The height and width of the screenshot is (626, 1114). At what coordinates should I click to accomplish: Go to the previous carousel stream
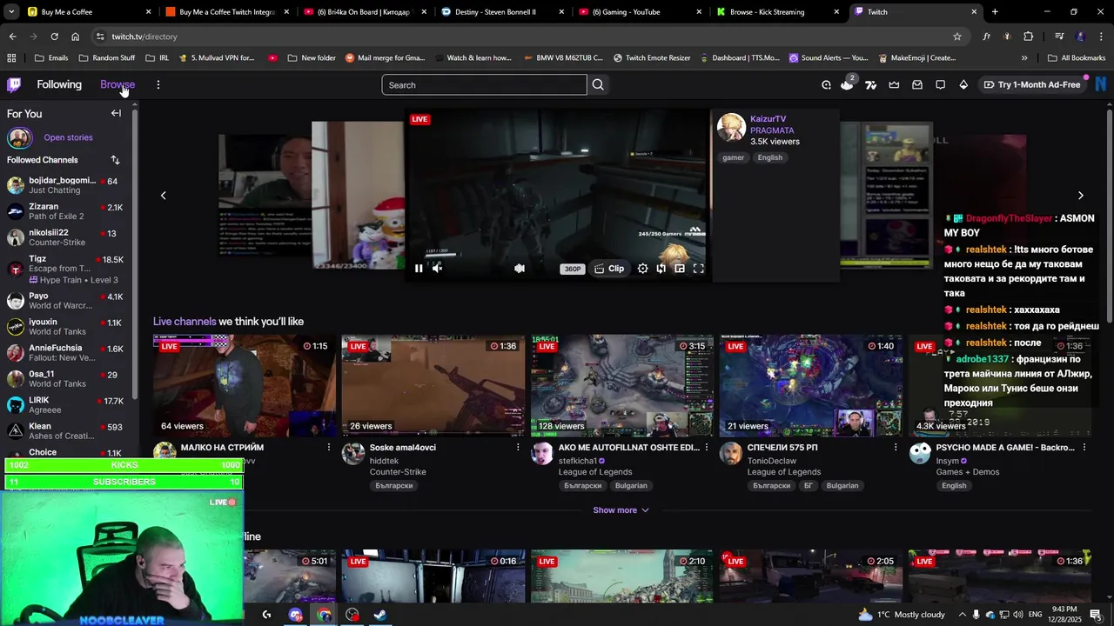coord(163,196)
